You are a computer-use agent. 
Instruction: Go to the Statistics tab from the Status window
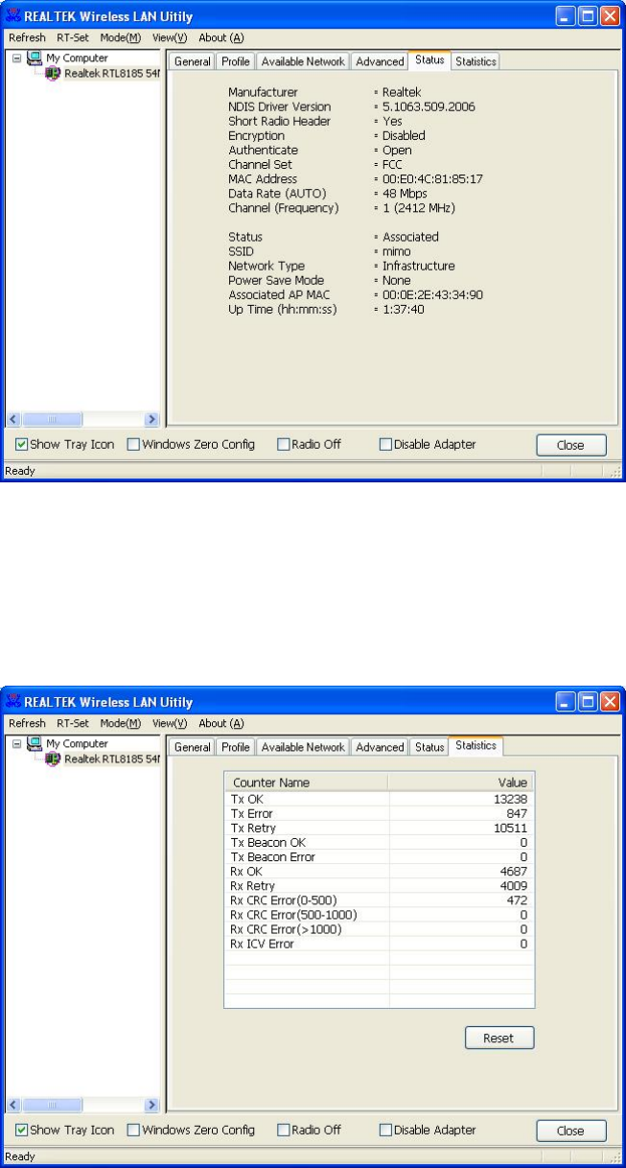[476, 61]
